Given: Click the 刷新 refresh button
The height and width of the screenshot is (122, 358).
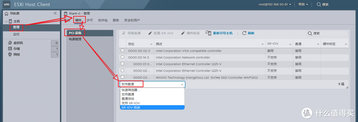Looking at the screenshot, I should click(x=248, y=33).
